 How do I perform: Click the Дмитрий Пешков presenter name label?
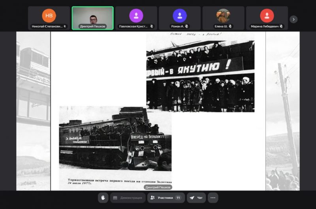158,187
